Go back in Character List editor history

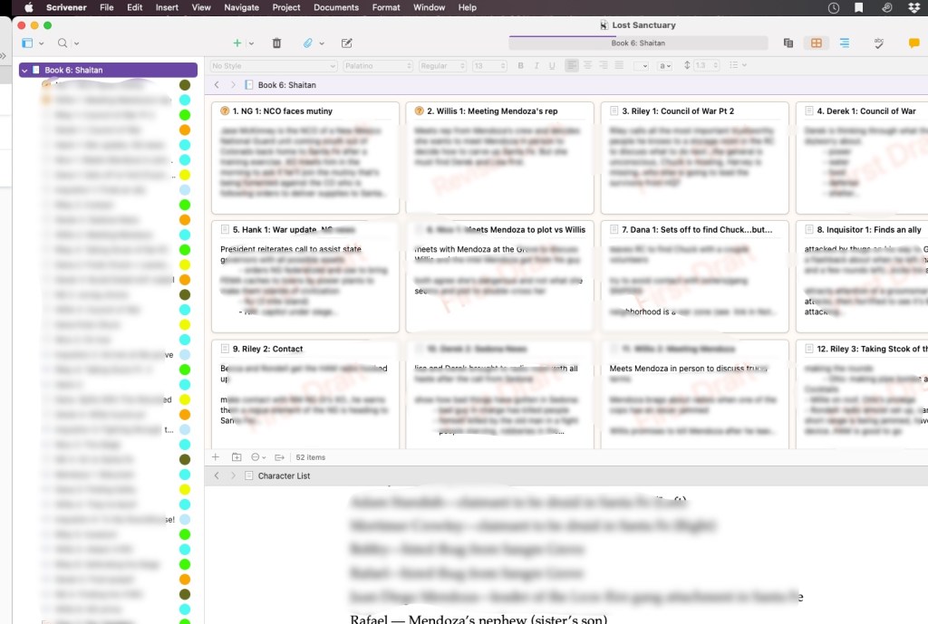click(217, 475)
